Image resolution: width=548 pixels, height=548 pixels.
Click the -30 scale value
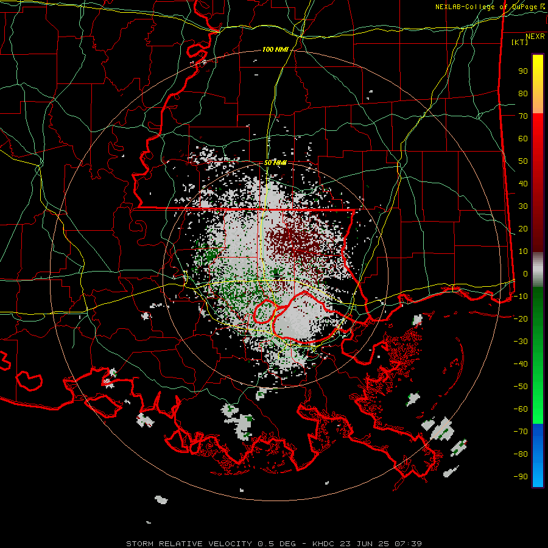point(521,342)
